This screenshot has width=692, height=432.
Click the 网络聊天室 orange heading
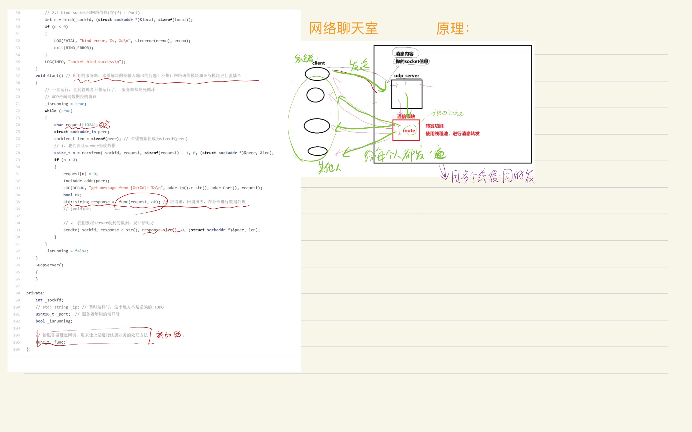coord(343,29)
